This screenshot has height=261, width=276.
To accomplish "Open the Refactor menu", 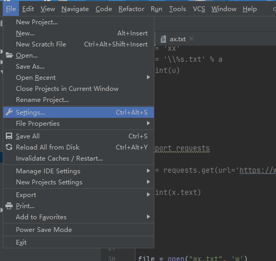I will [x=131, y=9].
